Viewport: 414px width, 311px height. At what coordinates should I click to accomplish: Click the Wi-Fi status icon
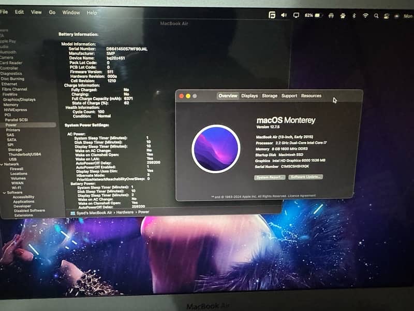tap(365, 16)
